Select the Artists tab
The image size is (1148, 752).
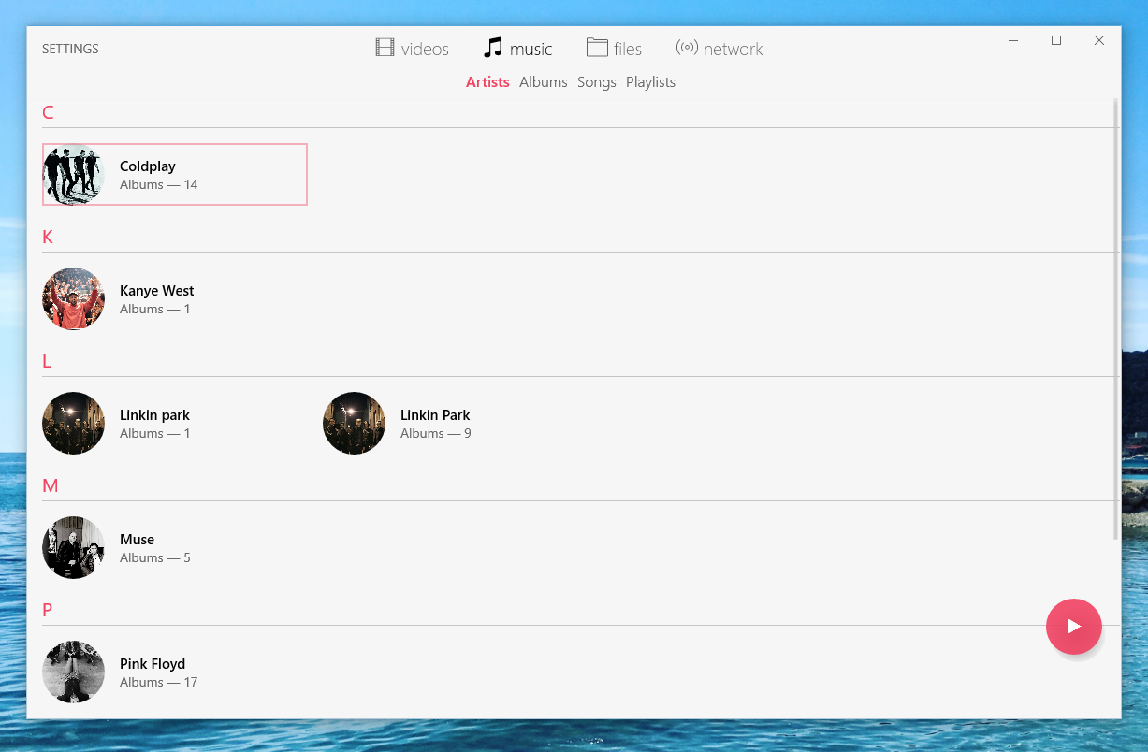tap(487, 82)
